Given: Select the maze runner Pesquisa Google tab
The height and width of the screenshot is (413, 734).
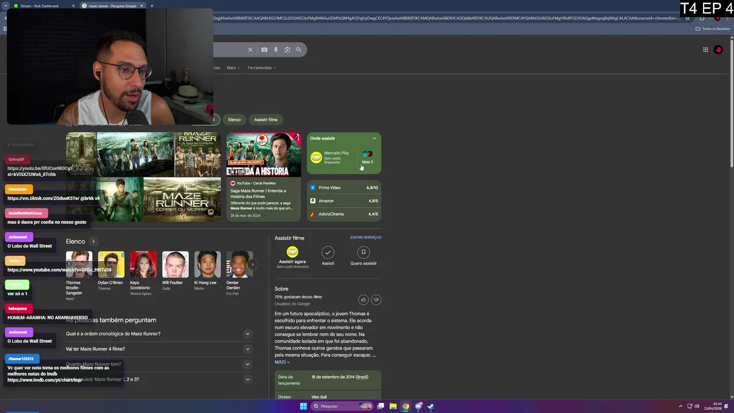Looking at the screenshot, I should click(112, 6).
